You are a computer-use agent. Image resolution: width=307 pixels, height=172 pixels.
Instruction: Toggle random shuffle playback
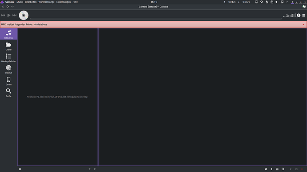click(277, 169)
